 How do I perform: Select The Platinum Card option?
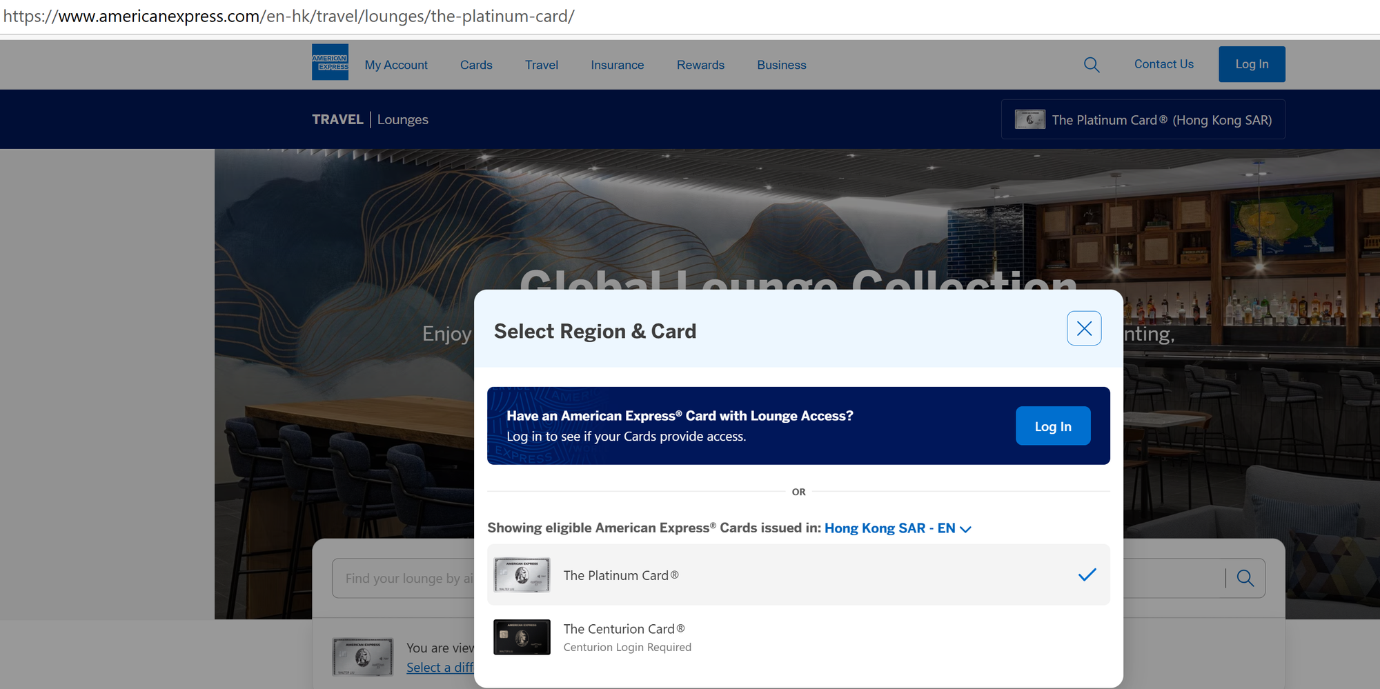798,575
